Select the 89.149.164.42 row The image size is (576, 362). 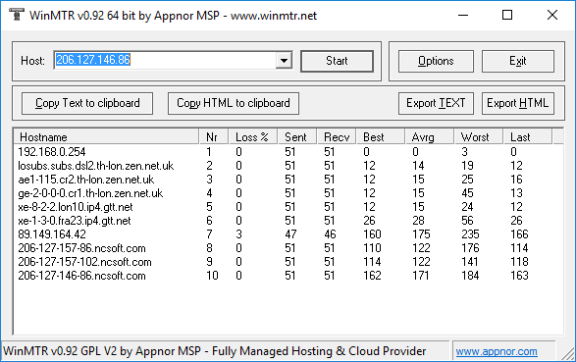click(x=288, y=234)
